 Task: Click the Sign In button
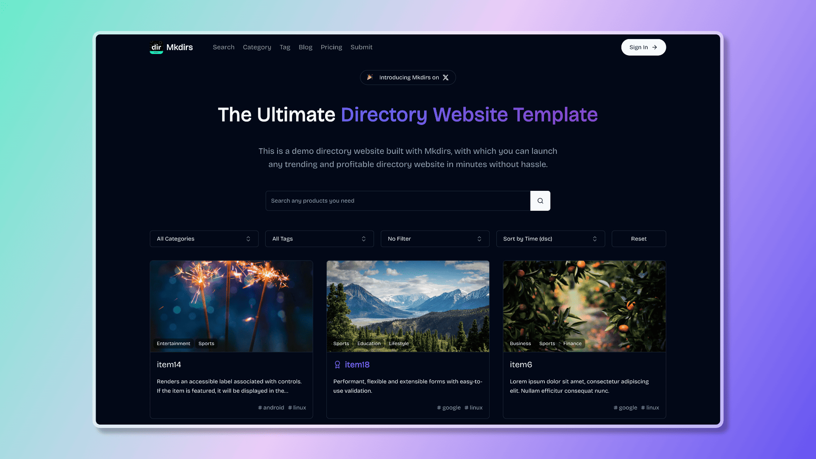tap(643, 46)
